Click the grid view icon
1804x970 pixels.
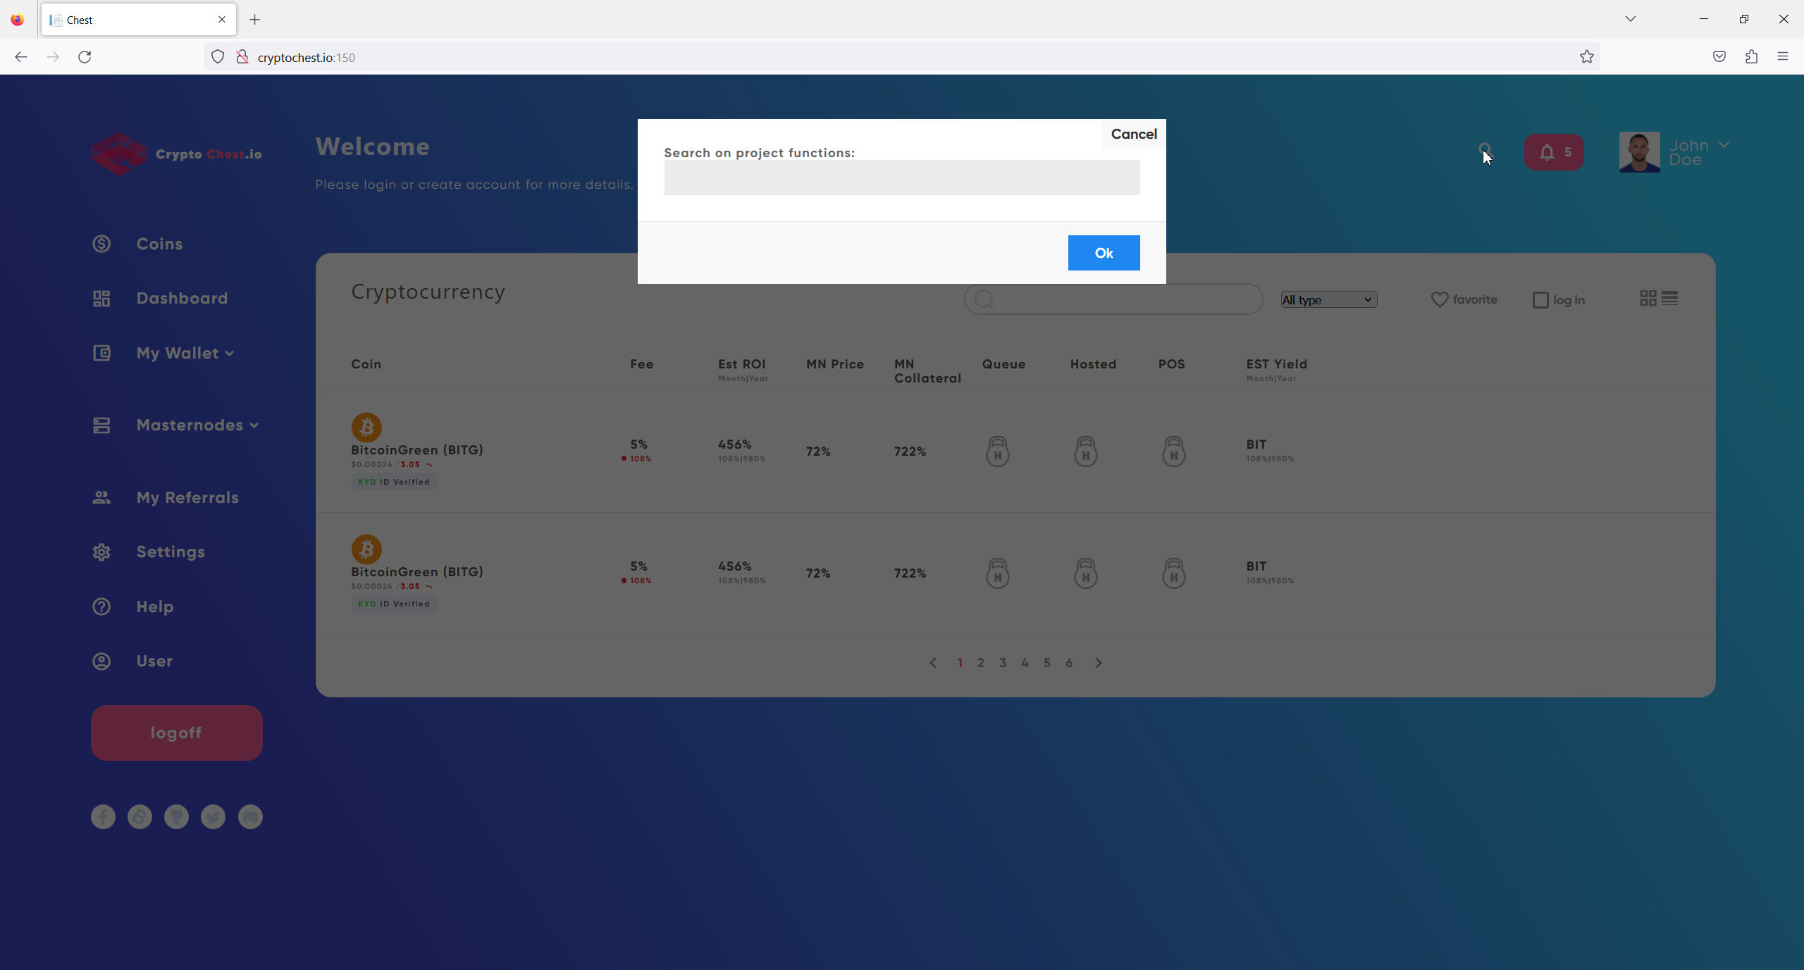coord(1648,298)
